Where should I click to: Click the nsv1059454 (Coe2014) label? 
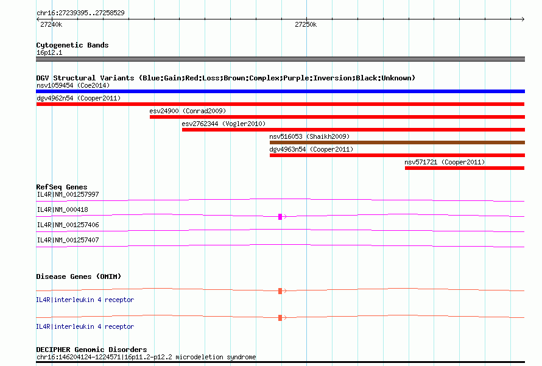pos(73,85)
